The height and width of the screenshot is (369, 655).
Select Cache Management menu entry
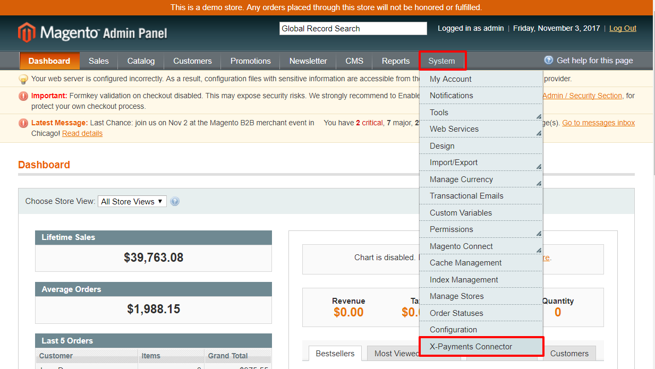[481, 263]
